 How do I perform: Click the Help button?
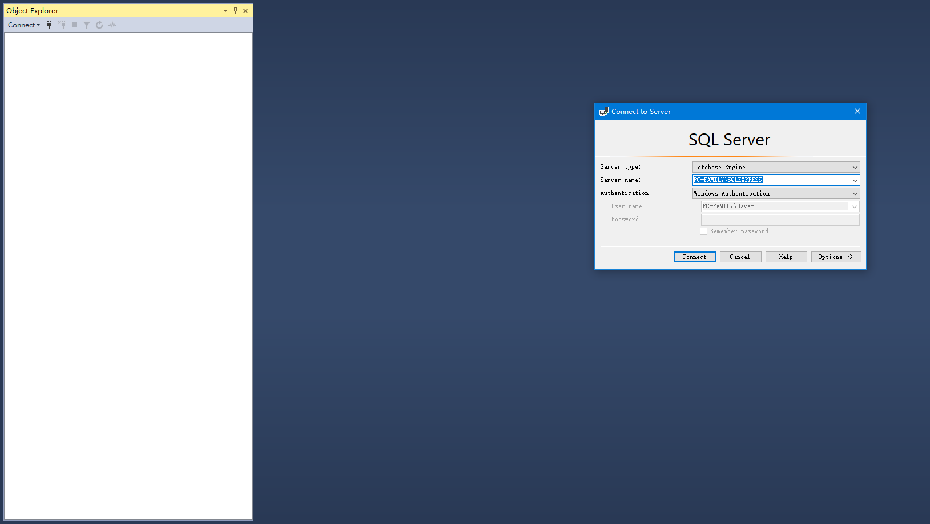pyautogui.click(x=786, y=257)
